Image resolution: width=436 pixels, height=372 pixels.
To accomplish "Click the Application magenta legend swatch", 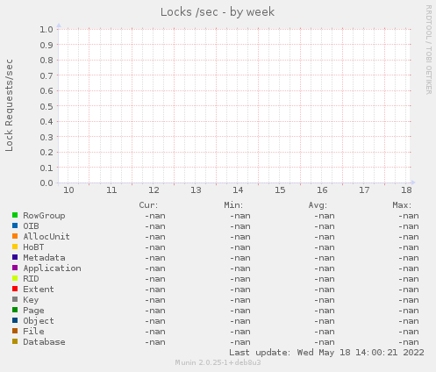I will 15,268.
